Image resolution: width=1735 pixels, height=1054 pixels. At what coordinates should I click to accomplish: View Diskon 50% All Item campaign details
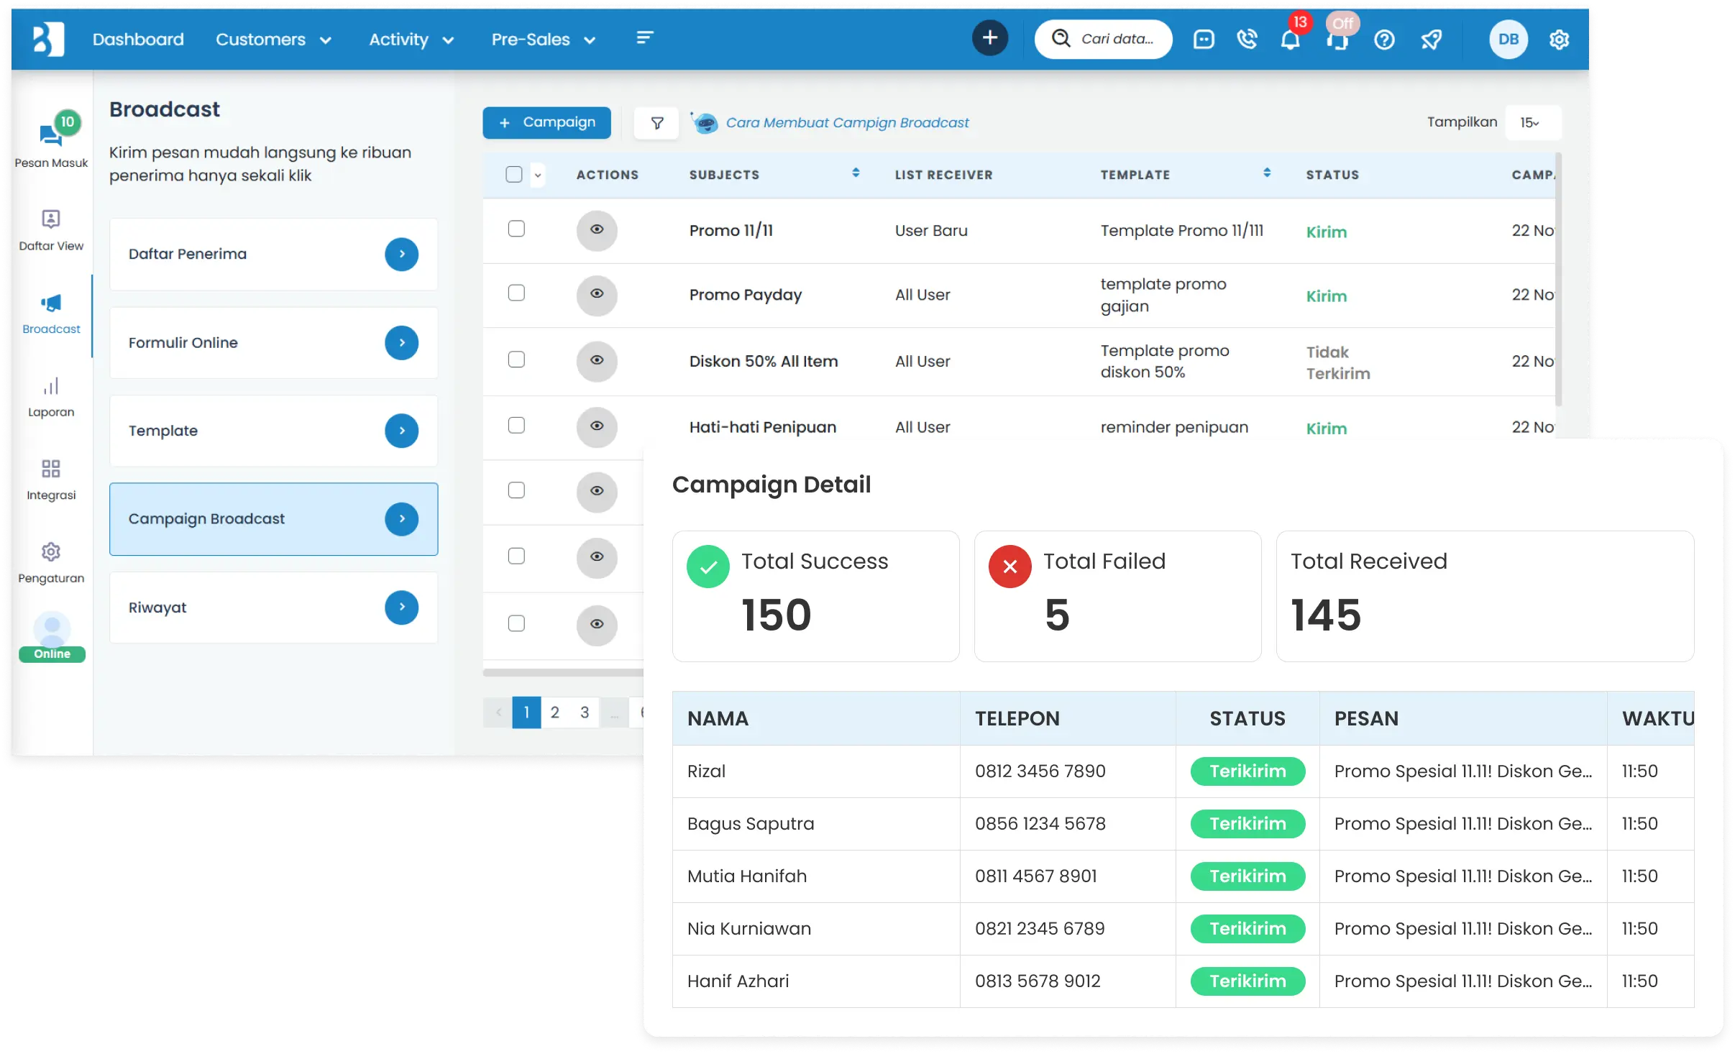pos(597,360)
